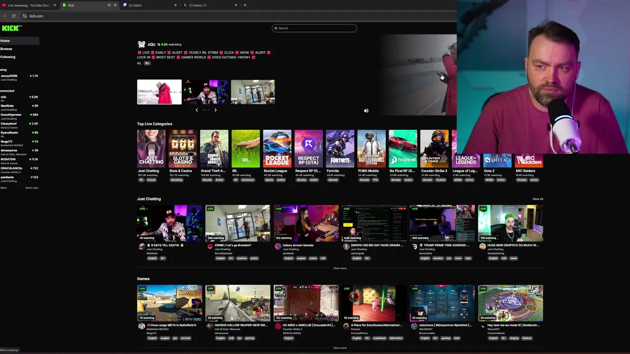
Task: Open ROSHTEIN channel in the sidebar
Action: click(20, 160)
